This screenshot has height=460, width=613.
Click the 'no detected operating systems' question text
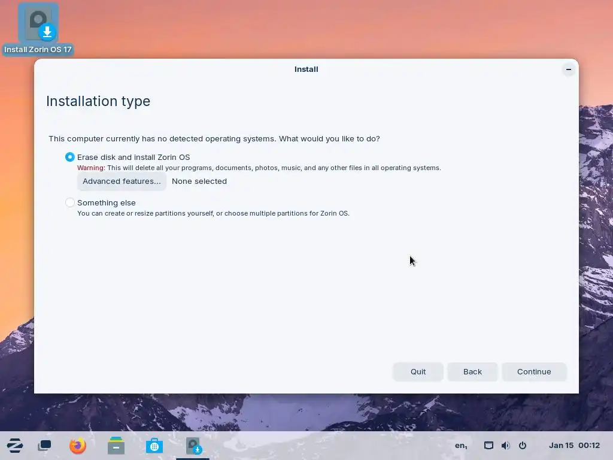pyautogui.click(x=214, y=139)
